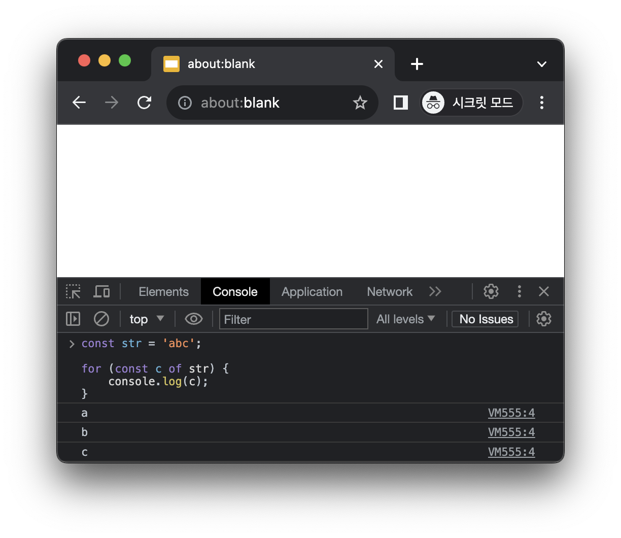Screen dimensions: 621x538
Task: Open a new tab with the plus button
Action: 417,64
